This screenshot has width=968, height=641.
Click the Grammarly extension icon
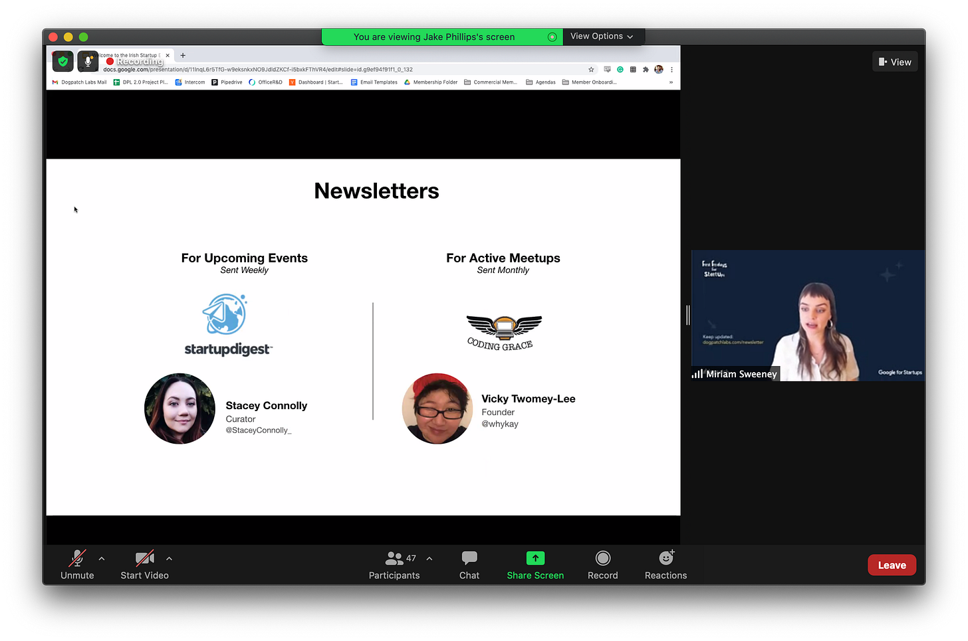pyautogui.click(x=620, y=69)
